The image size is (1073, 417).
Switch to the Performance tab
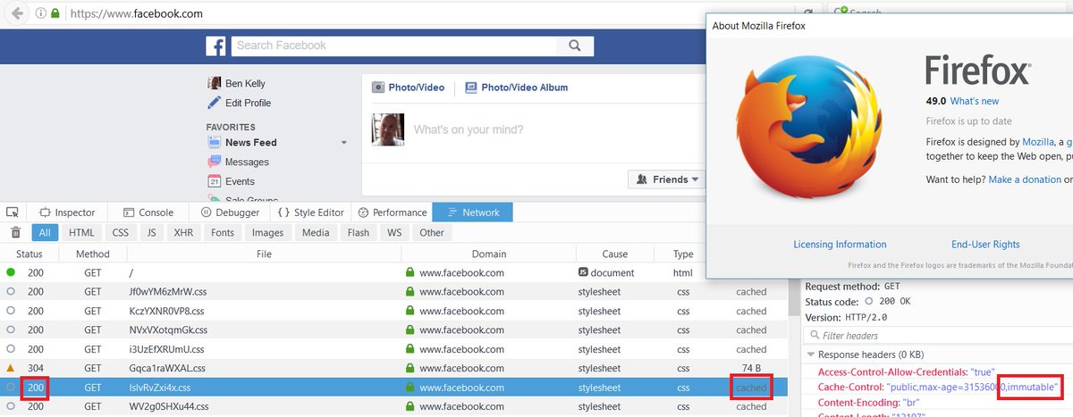pos(393,213)
